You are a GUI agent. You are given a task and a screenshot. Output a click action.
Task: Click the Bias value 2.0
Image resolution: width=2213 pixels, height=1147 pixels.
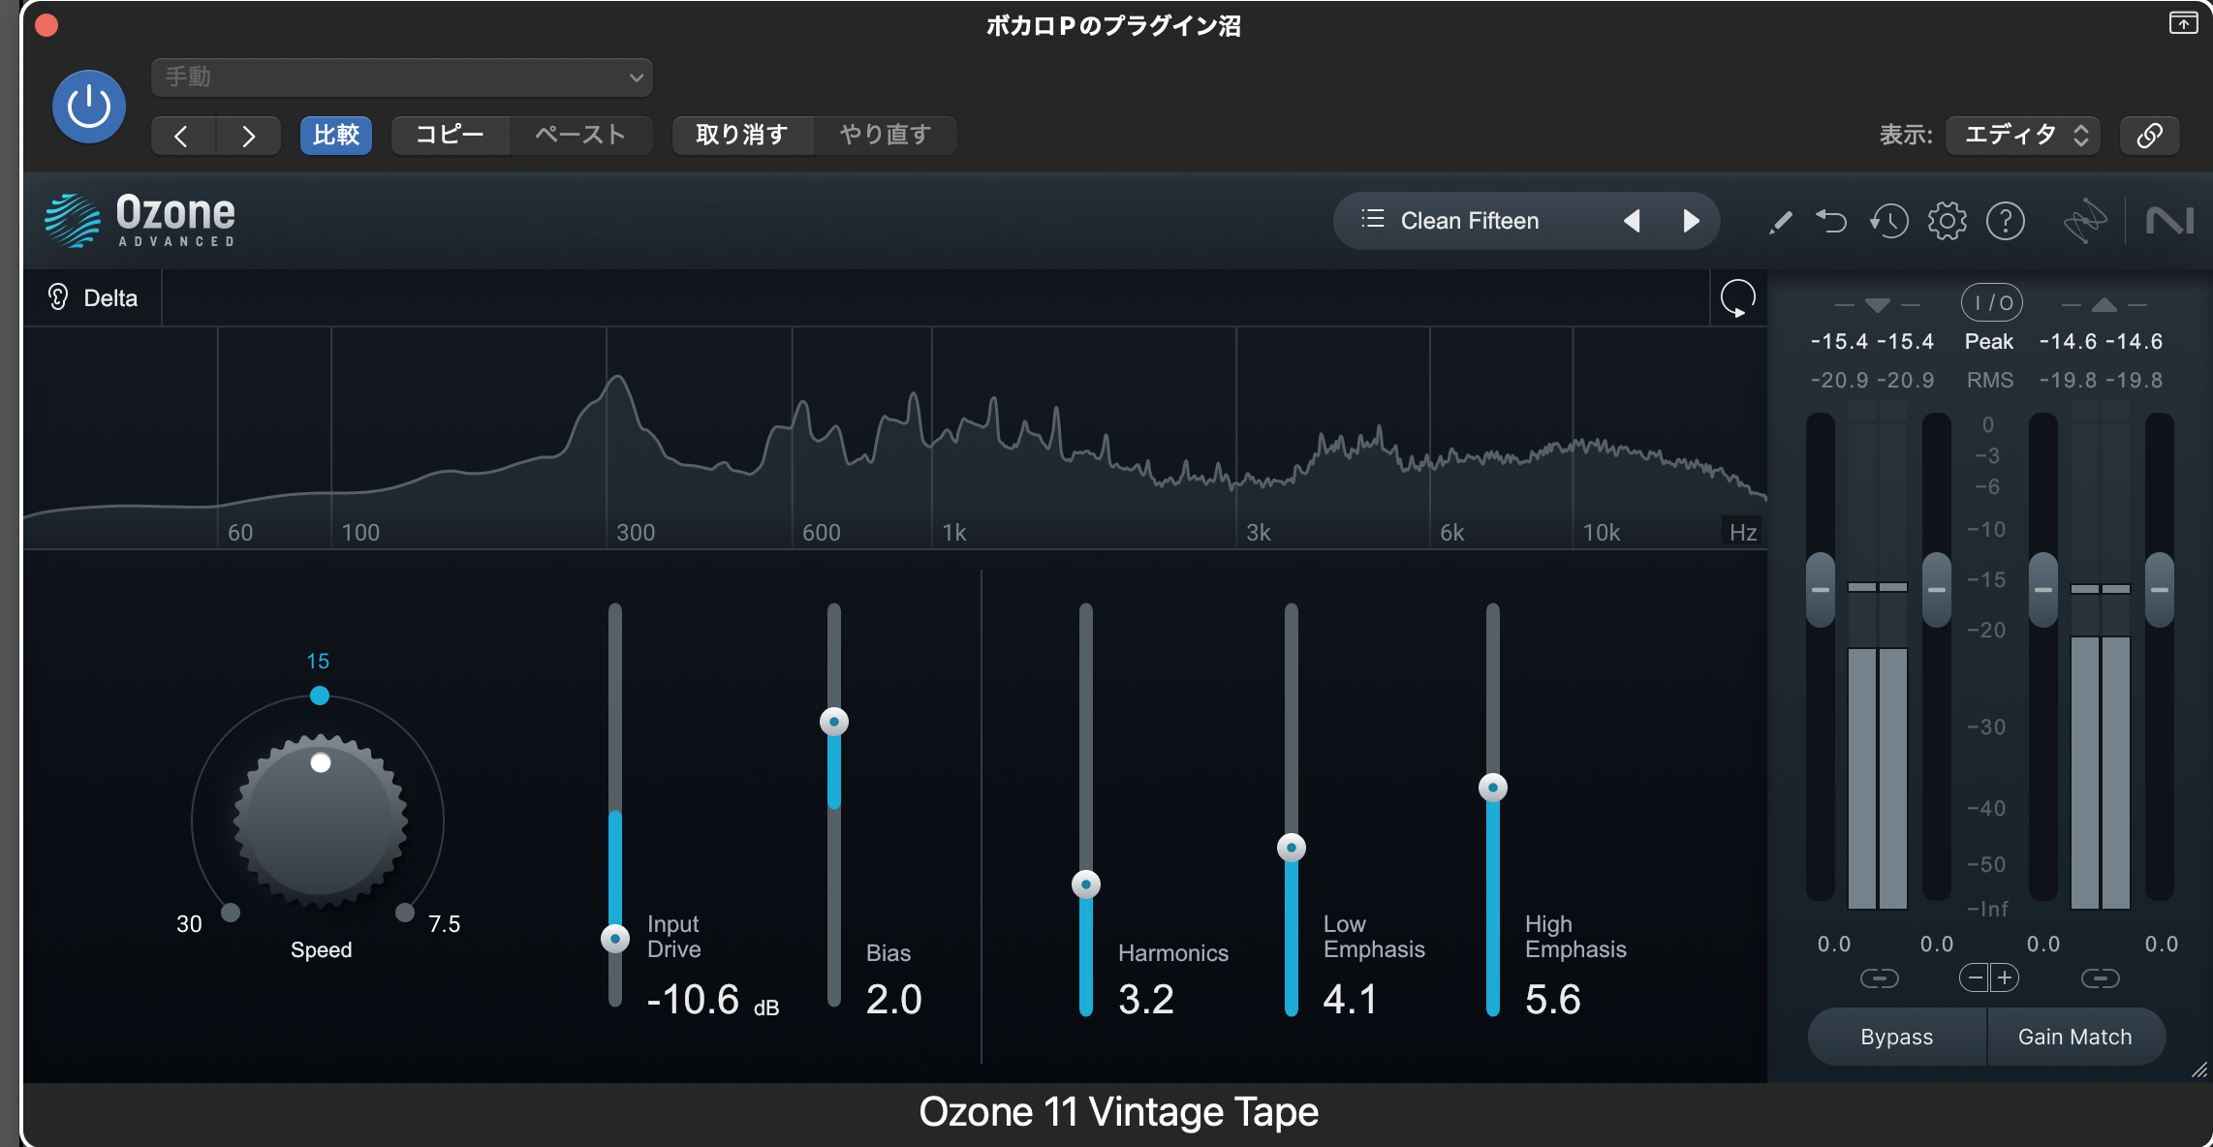[x=893, y=999]
